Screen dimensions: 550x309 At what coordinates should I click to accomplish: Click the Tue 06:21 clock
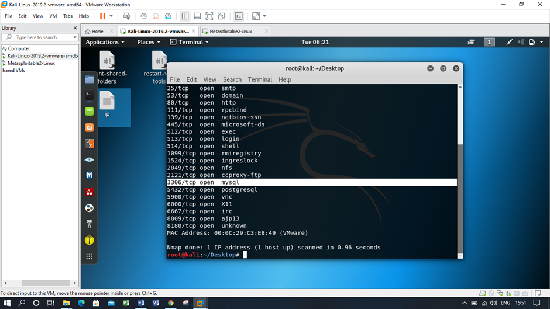point(315,42)
